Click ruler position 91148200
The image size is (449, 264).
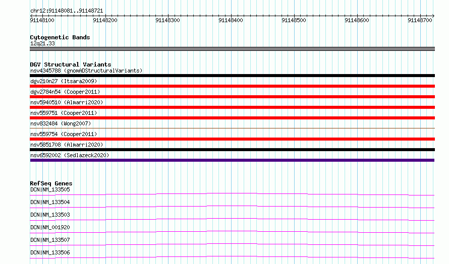(105, 20)
